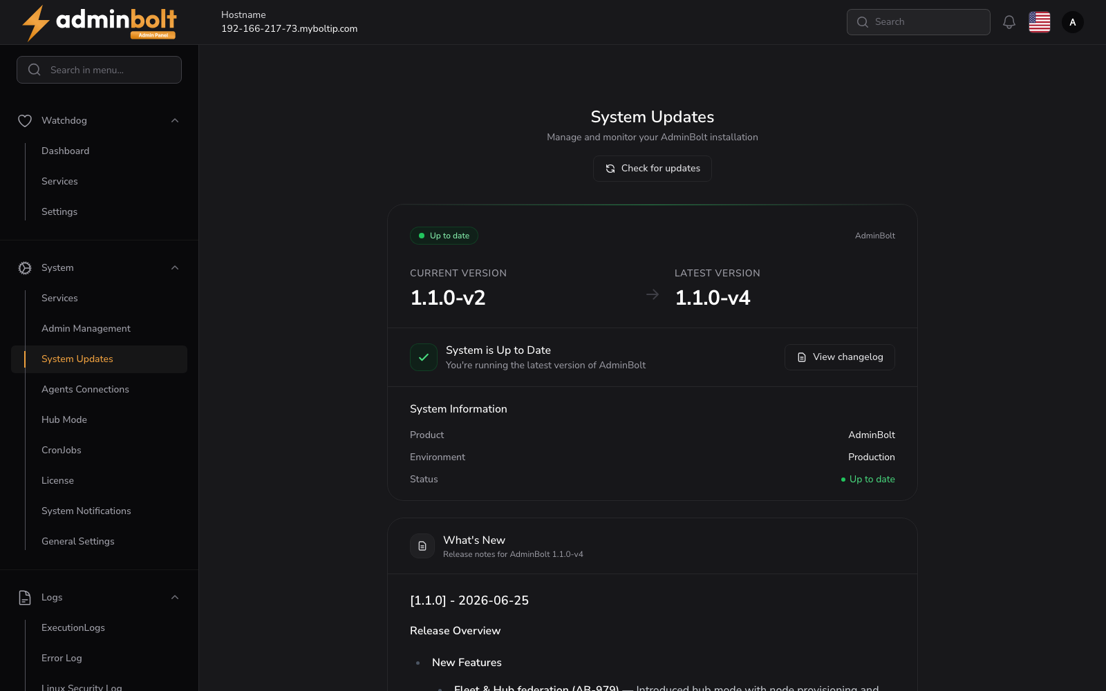Image resolution: width=1106 pixels, height=691 pixels.
Task: Click the green Up to date status value
Action: click(x=868, y=480)
